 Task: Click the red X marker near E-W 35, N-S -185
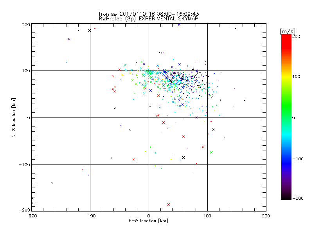coord(169,204)
